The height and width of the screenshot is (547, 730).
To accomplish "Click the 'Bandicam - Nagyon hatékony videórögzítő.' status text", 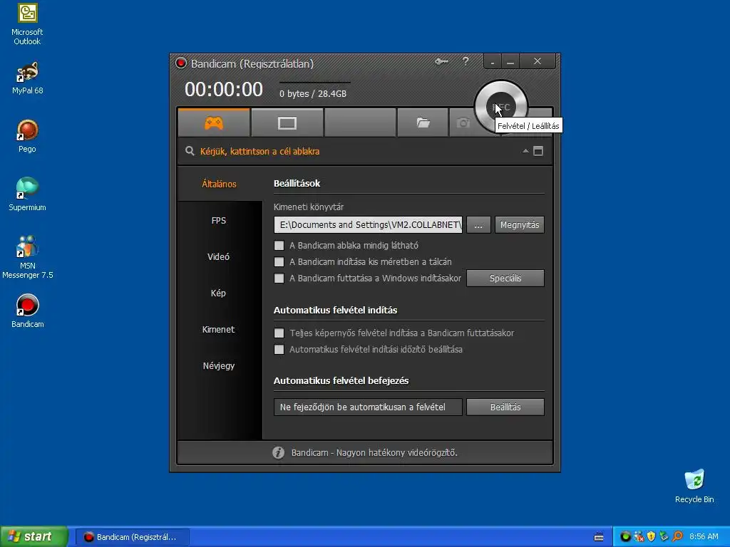I will [374, 452].
